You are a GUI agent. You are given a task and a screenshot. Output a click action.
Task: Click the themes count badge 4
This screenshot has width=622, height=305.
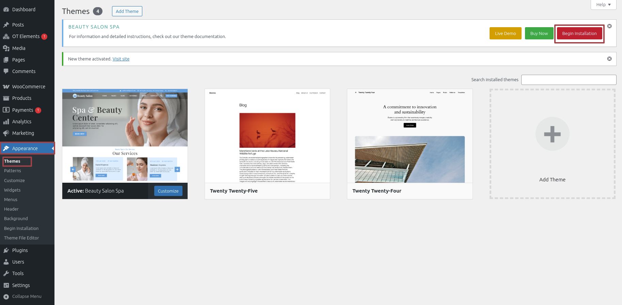click(98, 11)
